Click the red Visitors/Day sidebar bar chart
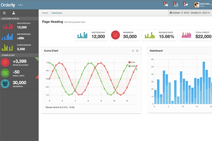The height and width of the screenshot is (141, 212). 8,26
